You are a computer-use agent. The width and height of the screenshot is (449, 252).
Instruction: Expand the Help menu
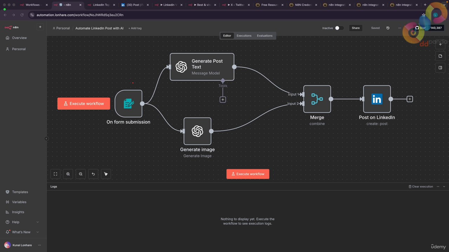[x=23, y=222]
